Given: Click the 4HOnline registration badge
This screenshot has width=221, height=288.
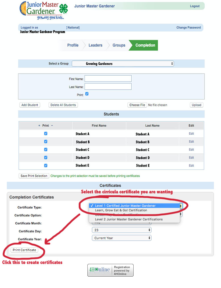Looking at the screenshot, I should pos(110,270).
